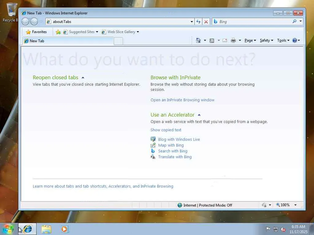Click the 100% zoom level button
This screenshot has width=314, height=235.
coord(283,205)
